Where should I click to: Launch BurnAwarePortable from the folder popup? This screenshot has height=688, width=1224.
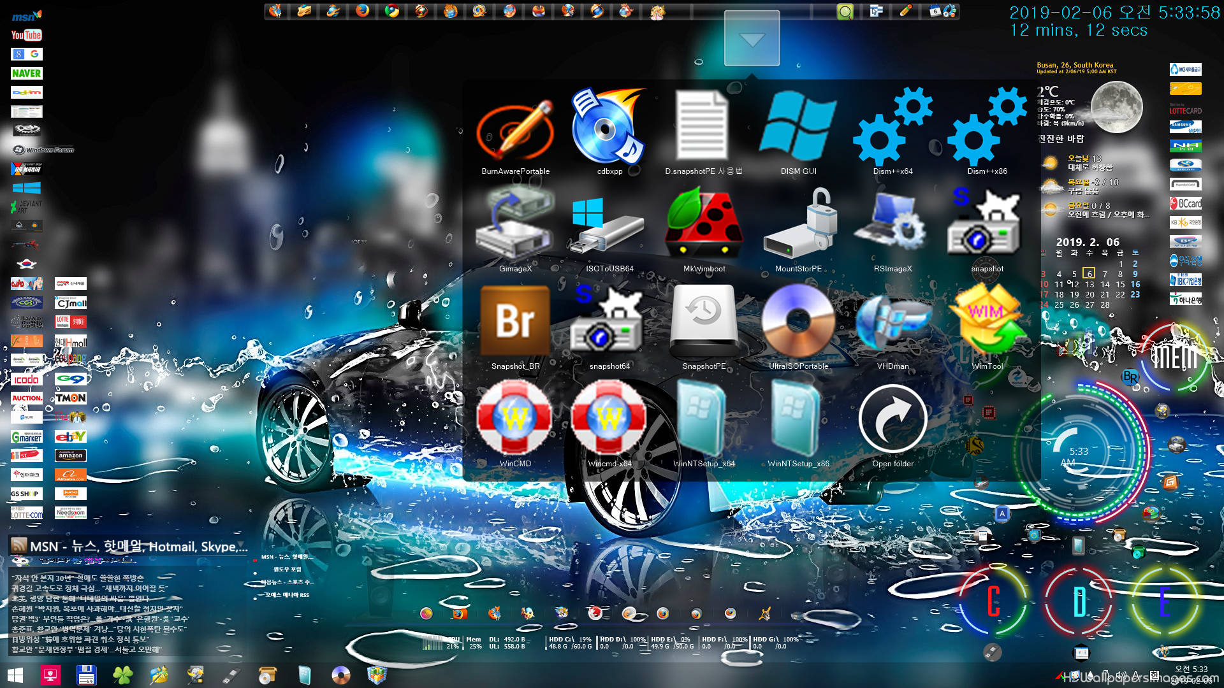click(515, 131)
